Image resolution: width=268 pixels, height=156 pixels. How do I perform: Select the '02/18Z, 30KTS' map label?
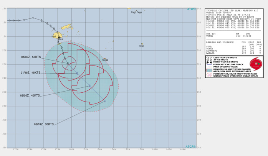pyautogui.click(x=43, y=125)
